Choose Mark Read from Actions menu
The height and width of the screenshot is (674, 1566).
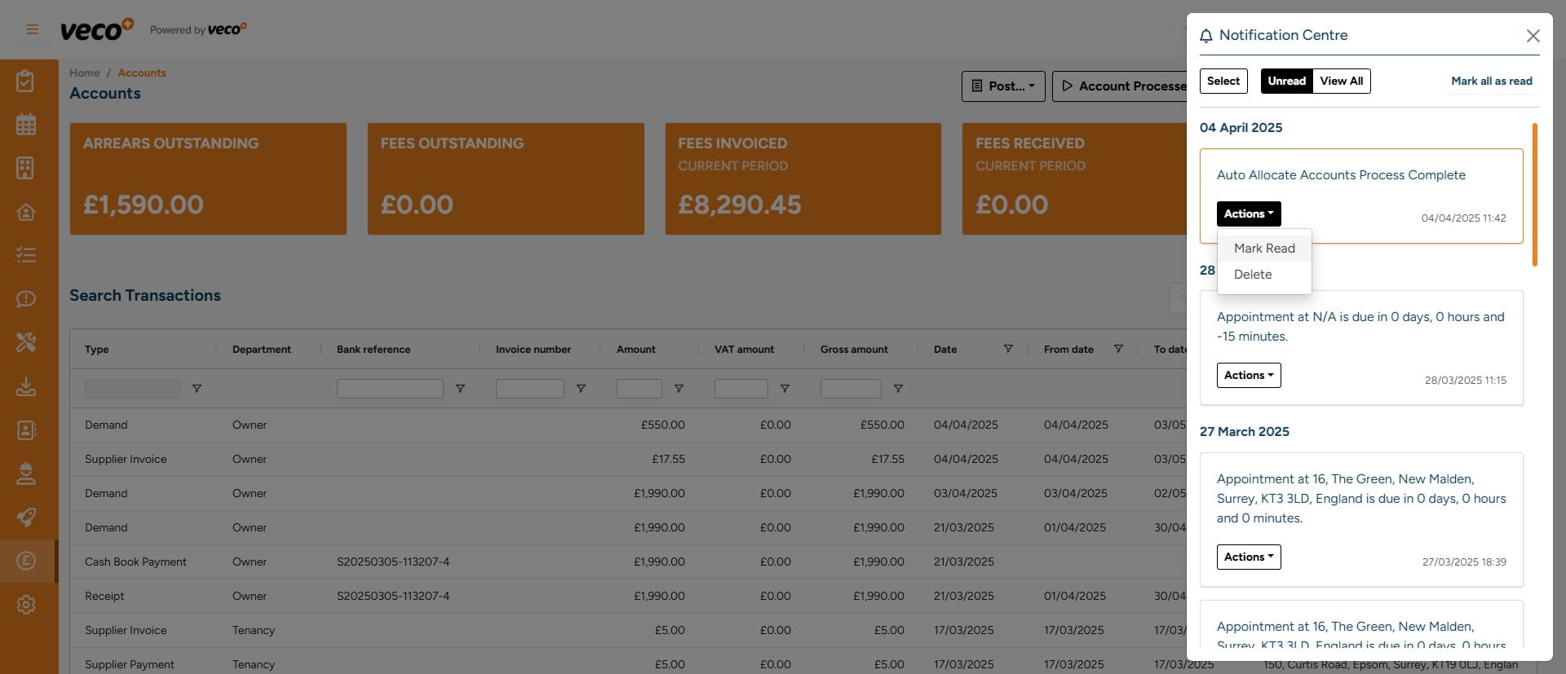[x=1263, y=249]
